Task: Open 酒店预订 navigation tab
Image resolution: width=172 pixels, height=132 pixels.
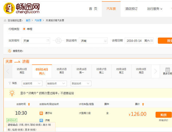Action: pos(131,9)
